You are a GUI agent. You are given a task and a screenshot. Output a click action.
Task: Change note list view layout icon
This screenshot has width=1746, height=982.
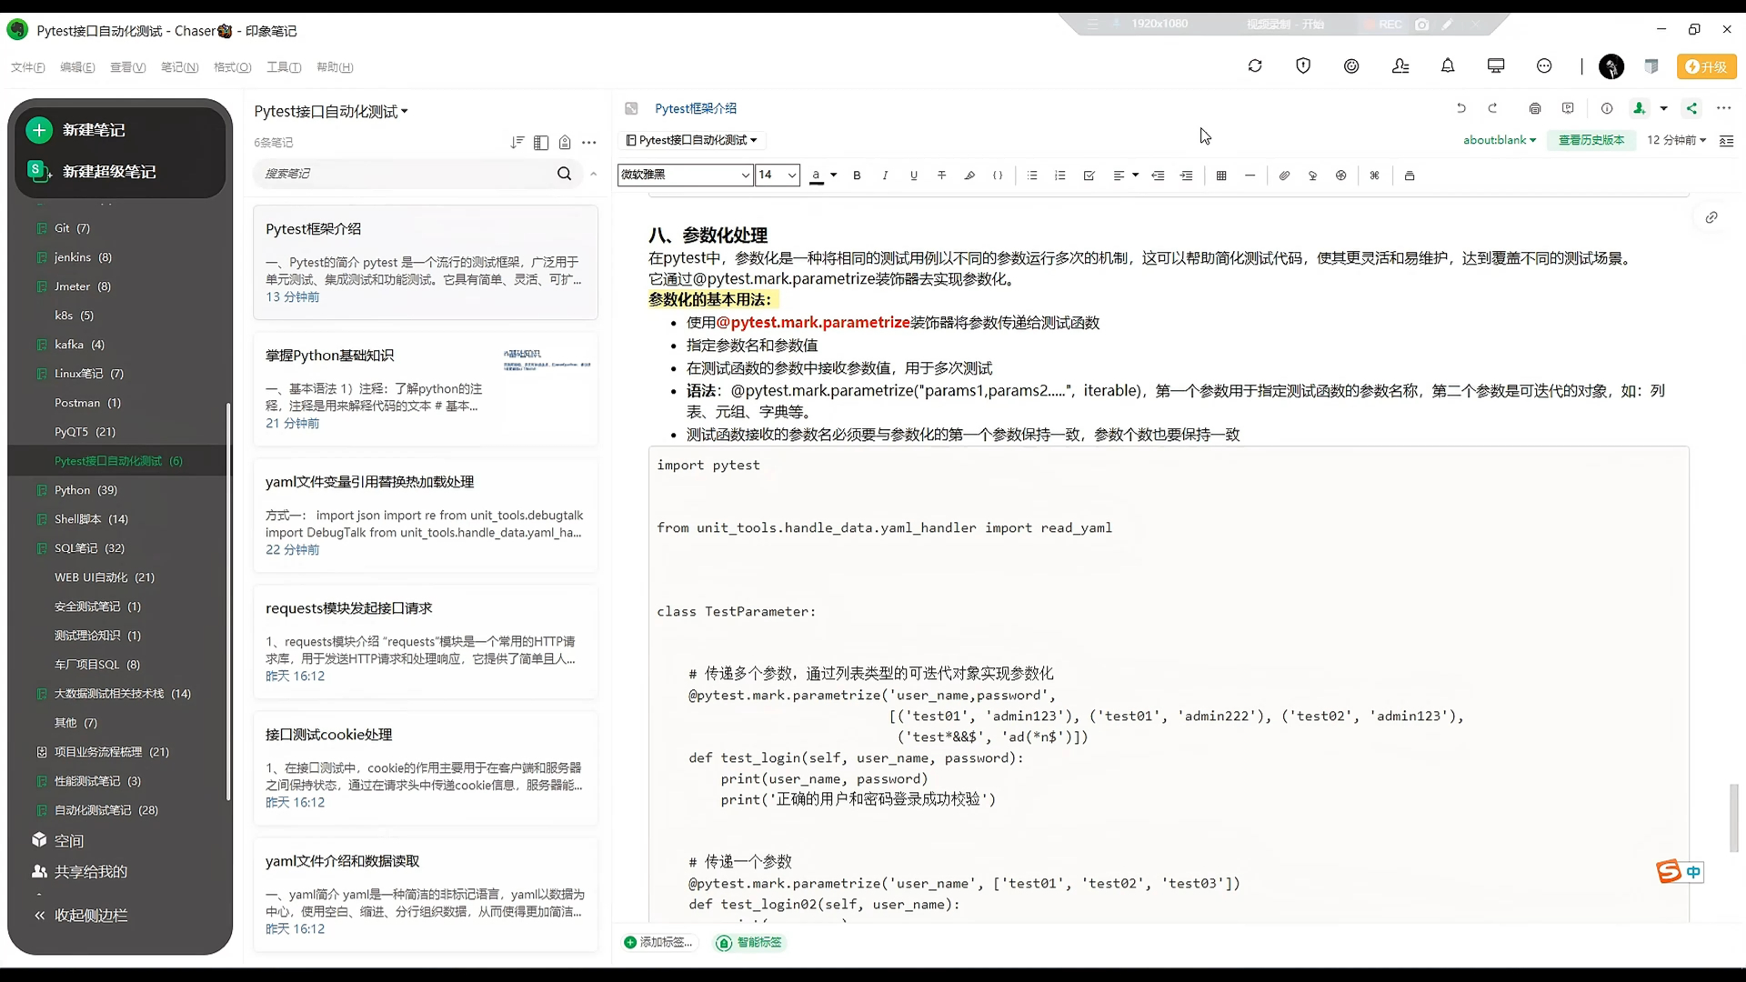541,142
